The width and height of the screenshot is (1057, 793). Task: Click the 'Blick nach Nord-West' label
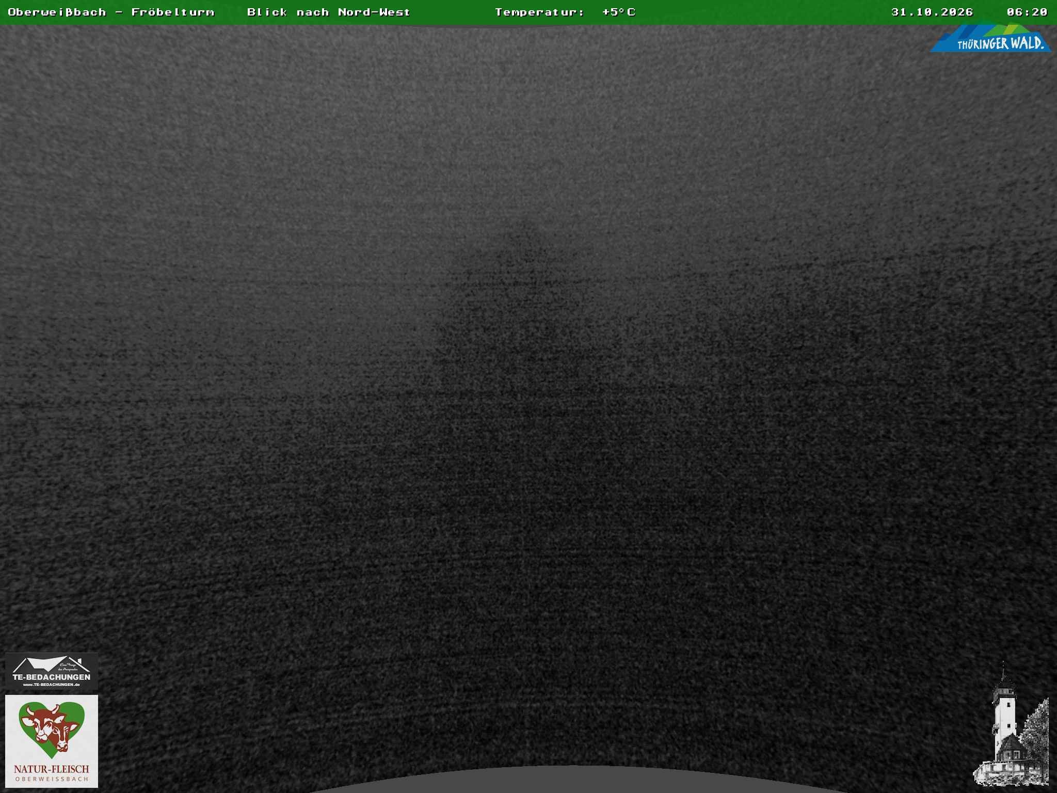329,12
